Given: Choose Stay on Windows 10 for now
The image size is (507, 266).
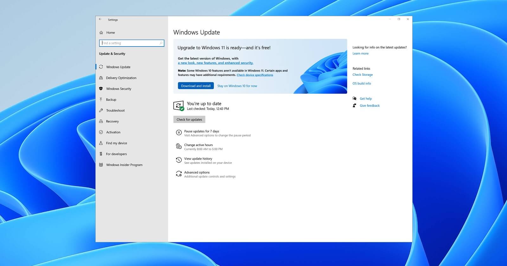Looking at the screenshot, I should 237,86.
